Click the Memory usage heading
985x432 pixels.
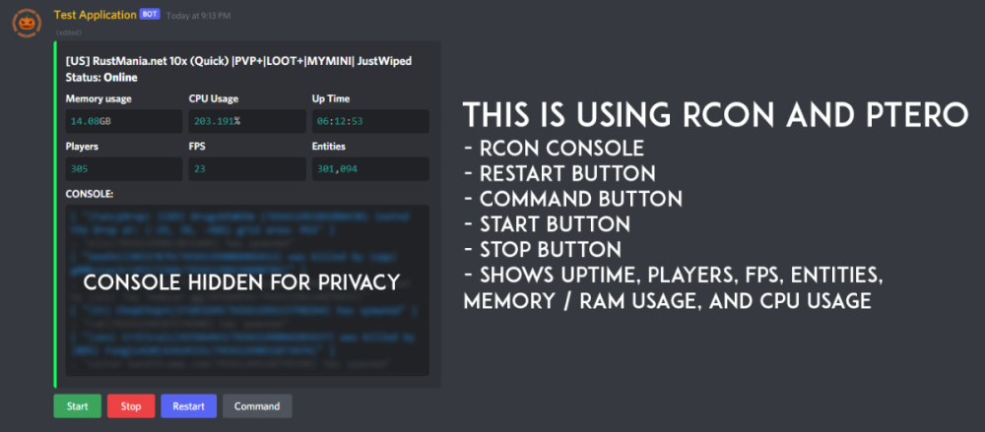click(98, 98)
